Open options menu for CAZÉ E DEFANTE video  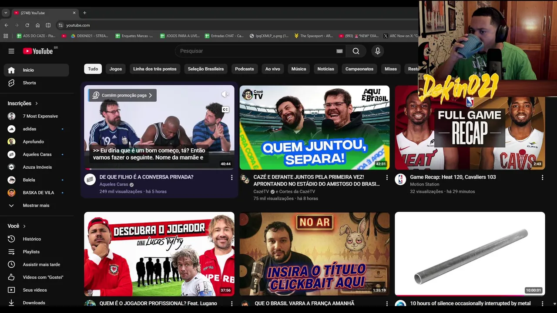pyautogui.click(x=387, y=177)
